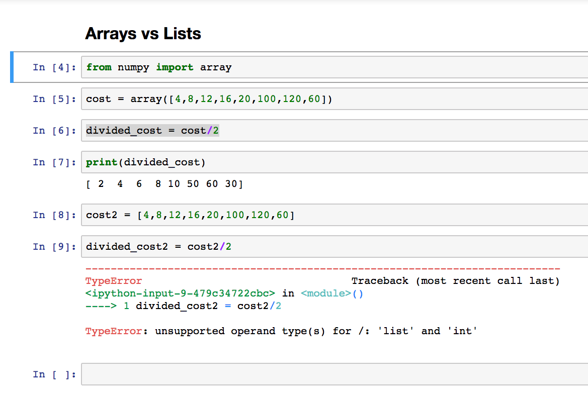Click the import keyword in cell 4
Viewport: 588px width, 395px height.
pos(175,67)
